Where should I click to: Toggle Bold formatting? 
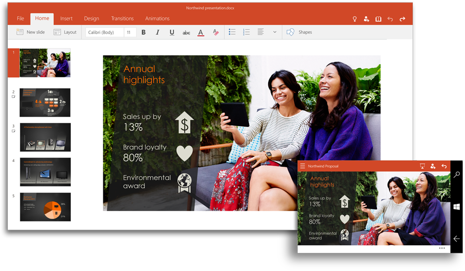(x=143, y=32)
